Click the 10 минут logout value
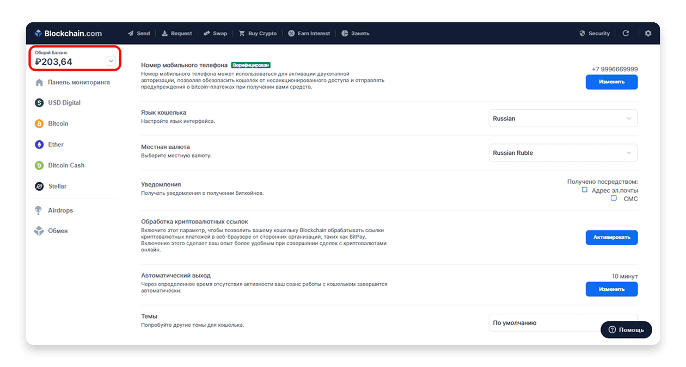 coord(624,276)
